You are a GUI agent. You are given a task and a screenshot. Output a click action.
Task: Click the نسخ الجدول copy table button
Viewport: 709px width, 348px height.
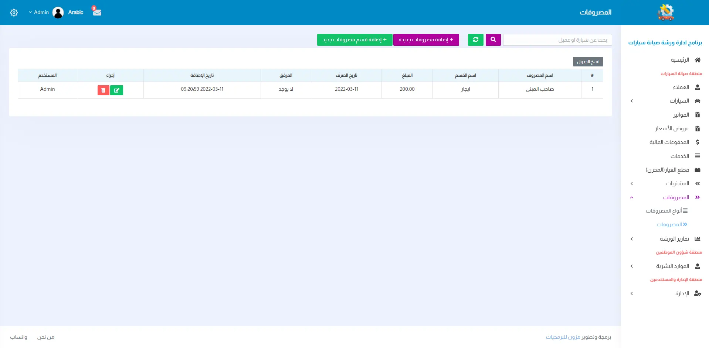(x=588, y=62)
